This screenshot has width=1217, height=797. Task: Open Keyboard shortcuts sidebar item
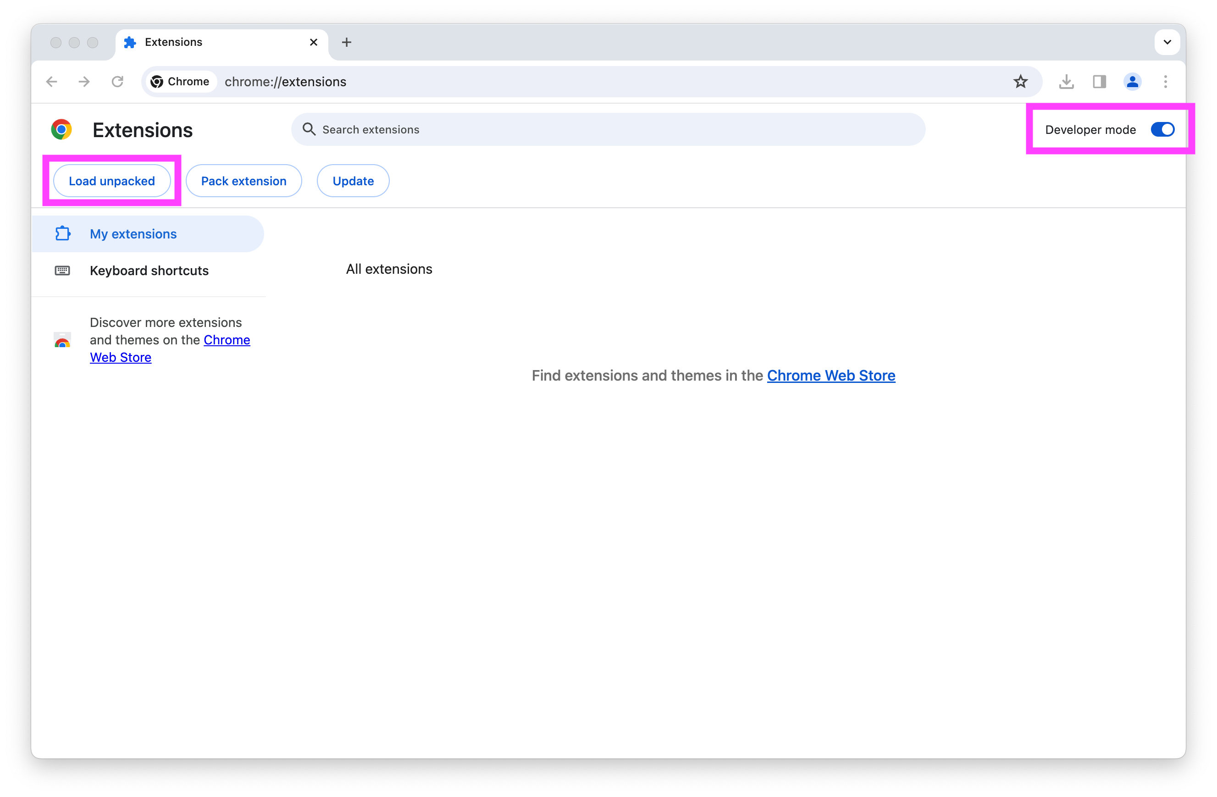pos(149,271)
